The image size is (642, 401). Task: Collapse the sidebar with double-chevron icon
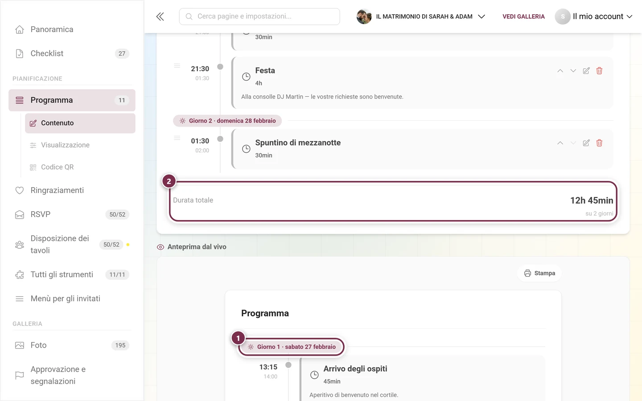pyautogui.click(x=160, y=16)
